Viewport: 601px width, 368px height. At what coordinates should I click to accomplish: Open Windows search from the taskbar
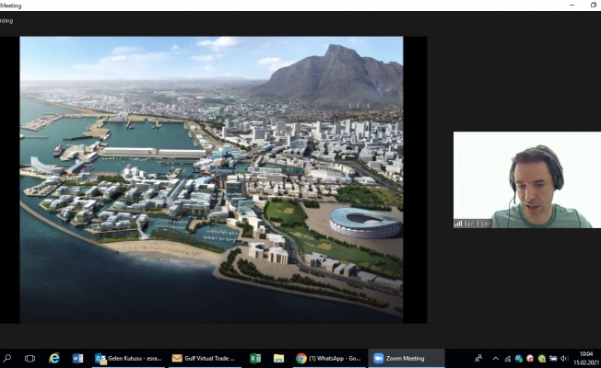(6, 359)
